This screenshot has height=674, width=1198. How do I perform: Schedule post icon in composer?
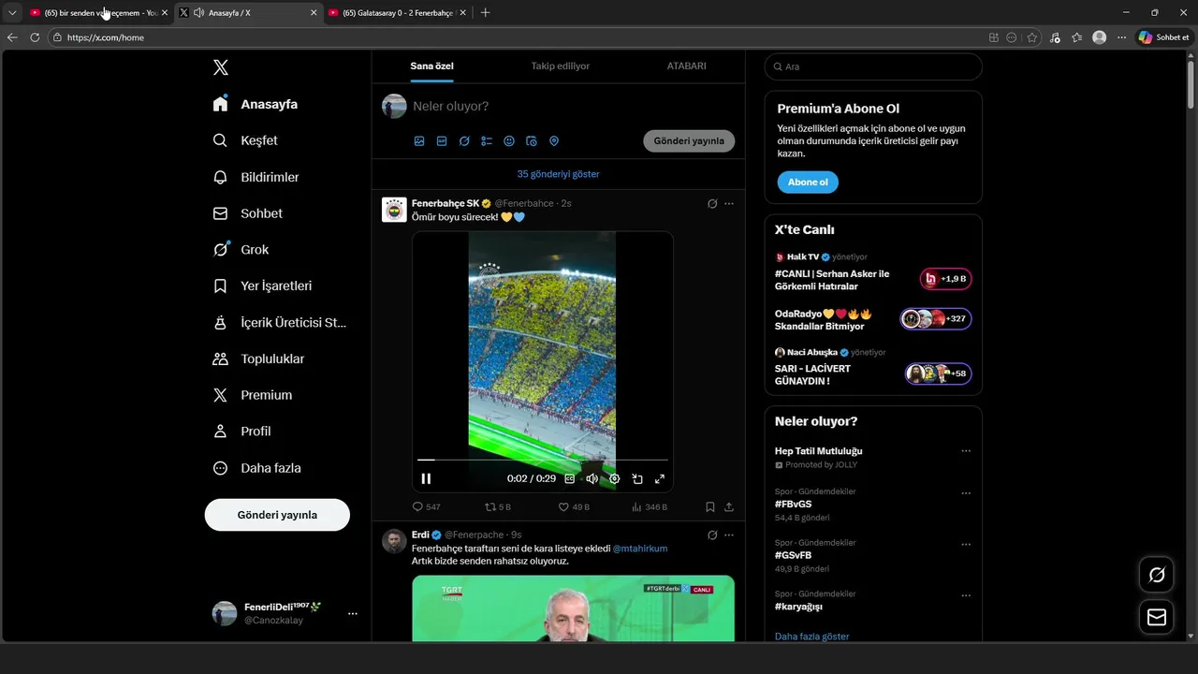(532, 141)
